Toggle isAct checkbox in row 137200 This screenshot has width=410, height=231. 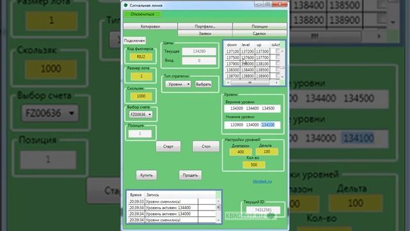point(277,51)
